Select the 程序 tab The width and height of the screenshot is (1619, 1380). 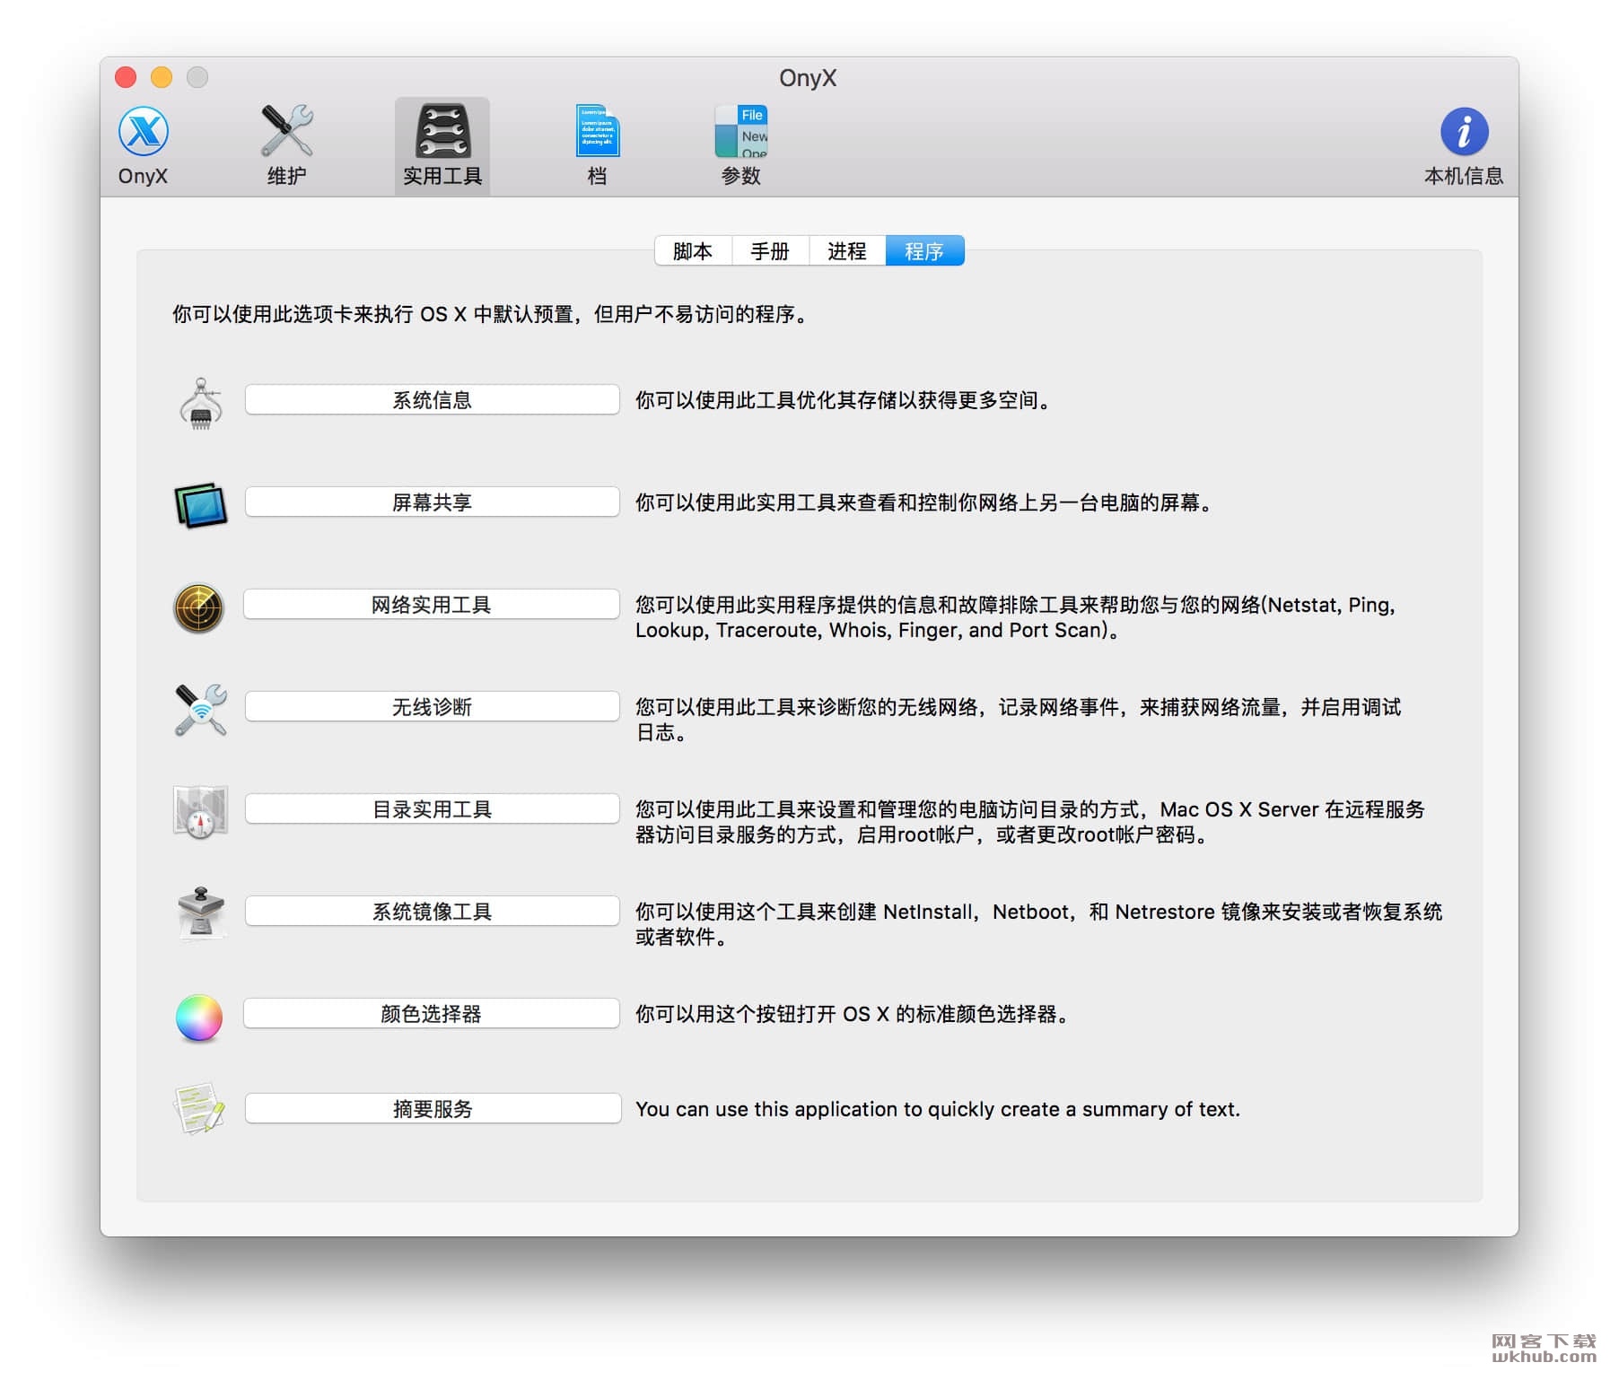tap(925, 251)
